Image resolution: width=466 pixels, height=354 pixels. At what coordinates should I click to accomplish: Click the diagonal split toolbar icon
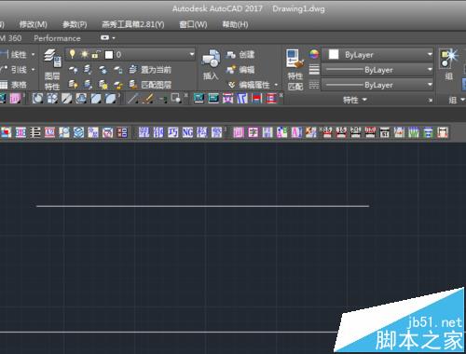67,99
